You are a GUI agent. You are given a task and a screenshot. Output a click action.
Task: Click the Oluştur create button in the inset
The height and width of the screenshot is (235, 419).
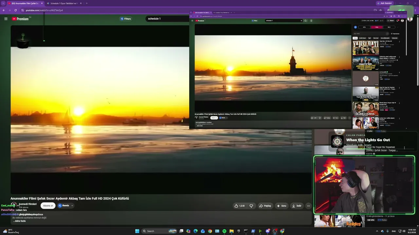391,21
